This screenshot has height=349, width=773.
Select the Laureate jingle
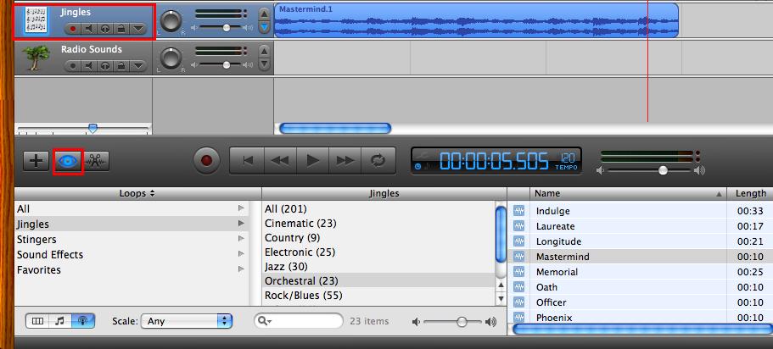[641, 226]
